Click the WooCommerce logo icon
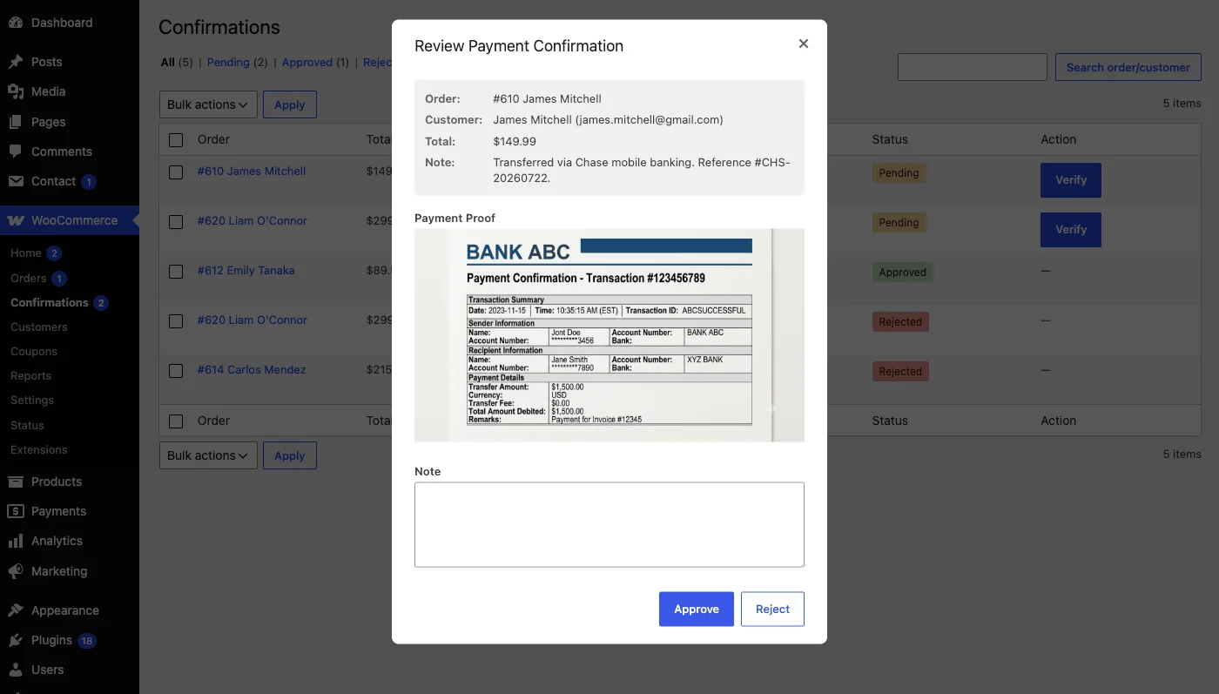 pyautogui.click(x=16, y=220)
